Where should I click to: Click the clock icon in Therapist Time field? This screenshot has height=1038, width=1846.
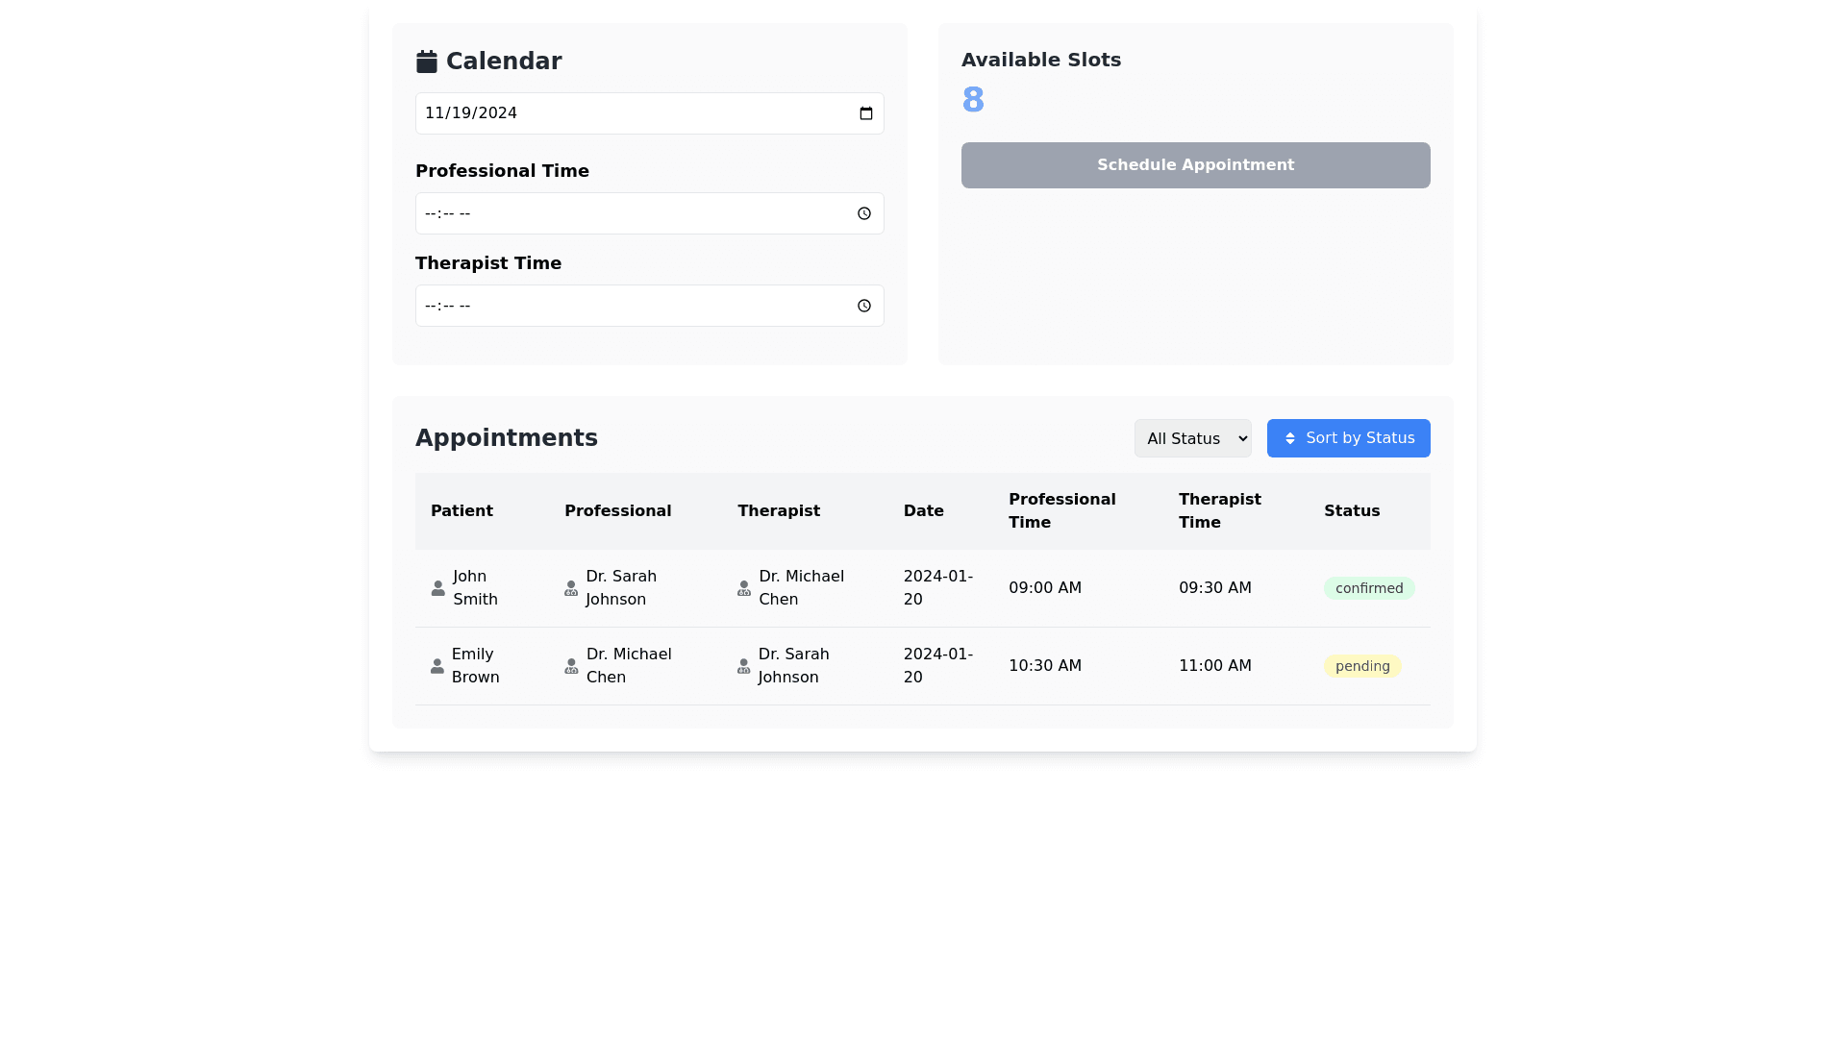coord(862,306)
